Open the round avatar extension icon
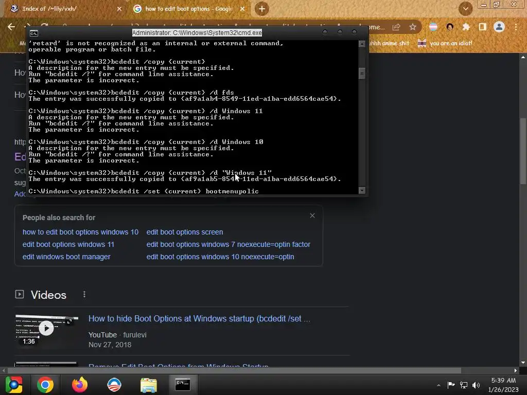The image size is (527, 395). pyautogui.click(x=450, y=27)
